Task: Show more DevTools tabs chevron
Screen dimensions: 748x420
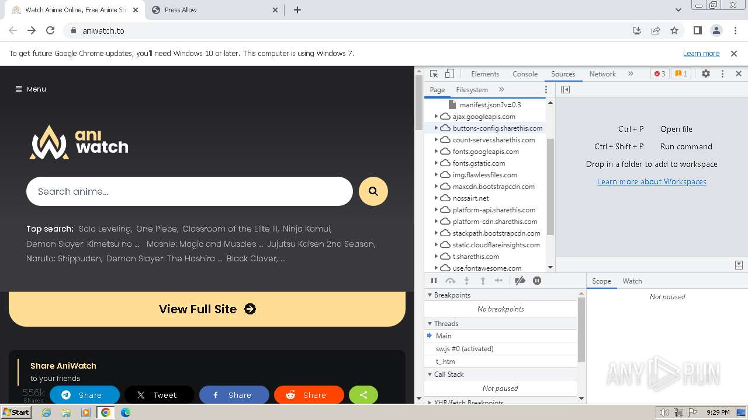Action: click(631, 74)
